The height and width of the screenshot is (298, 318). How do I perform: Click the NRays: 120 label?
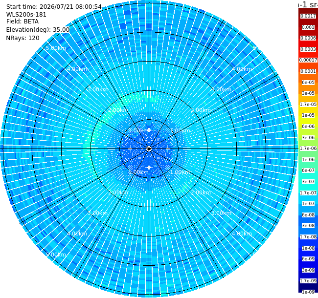pyautogui.click(x=23, y=38)
